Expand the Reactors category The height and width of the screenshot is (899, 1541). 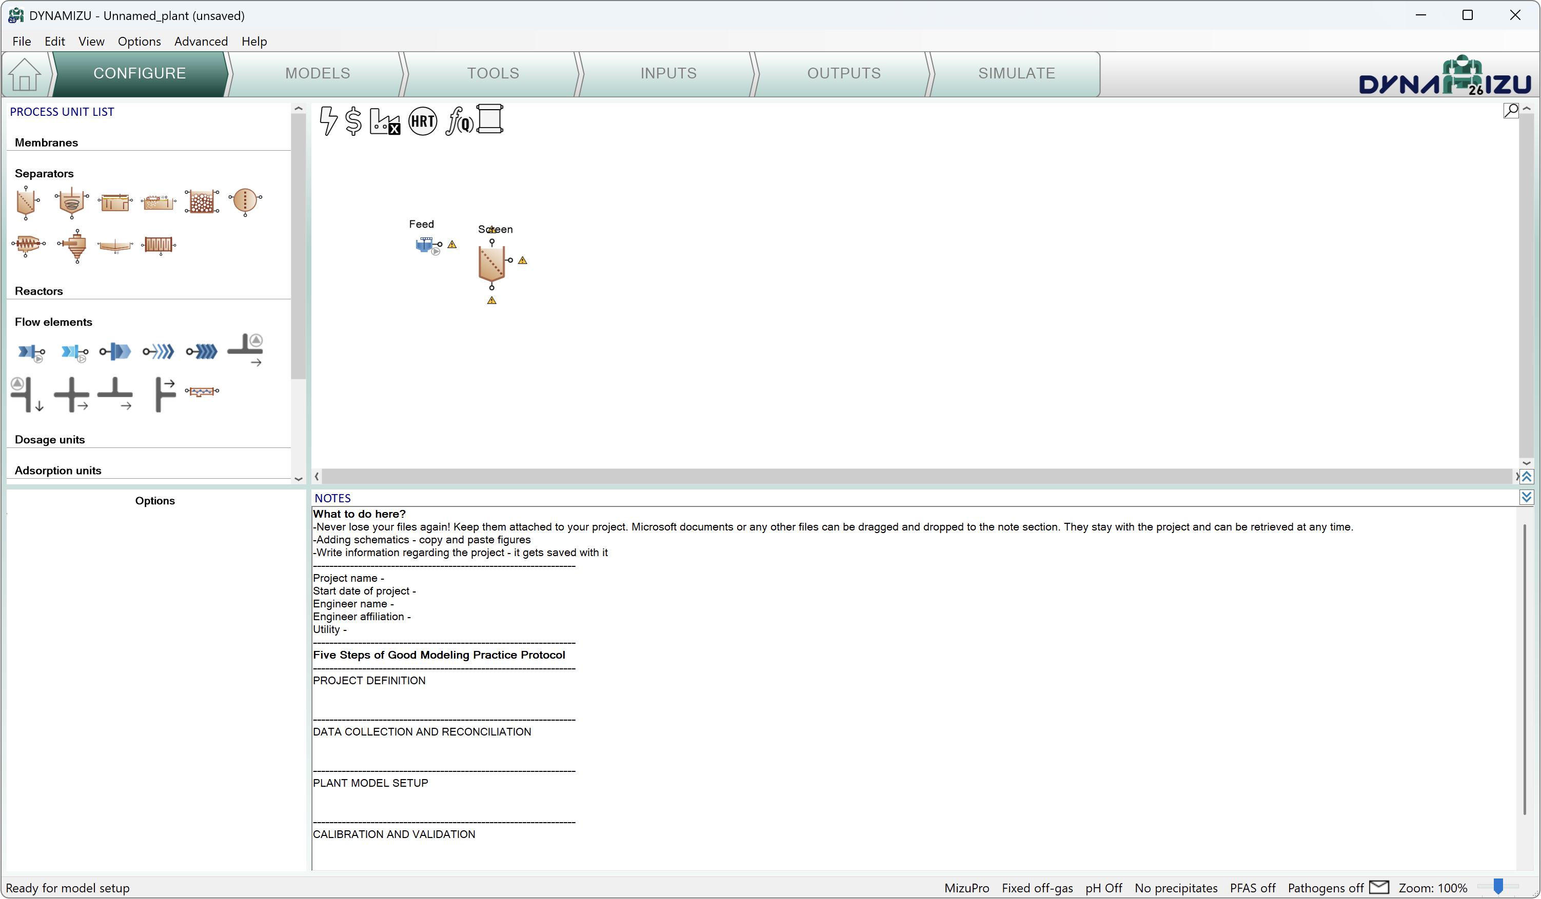point(38,291)
